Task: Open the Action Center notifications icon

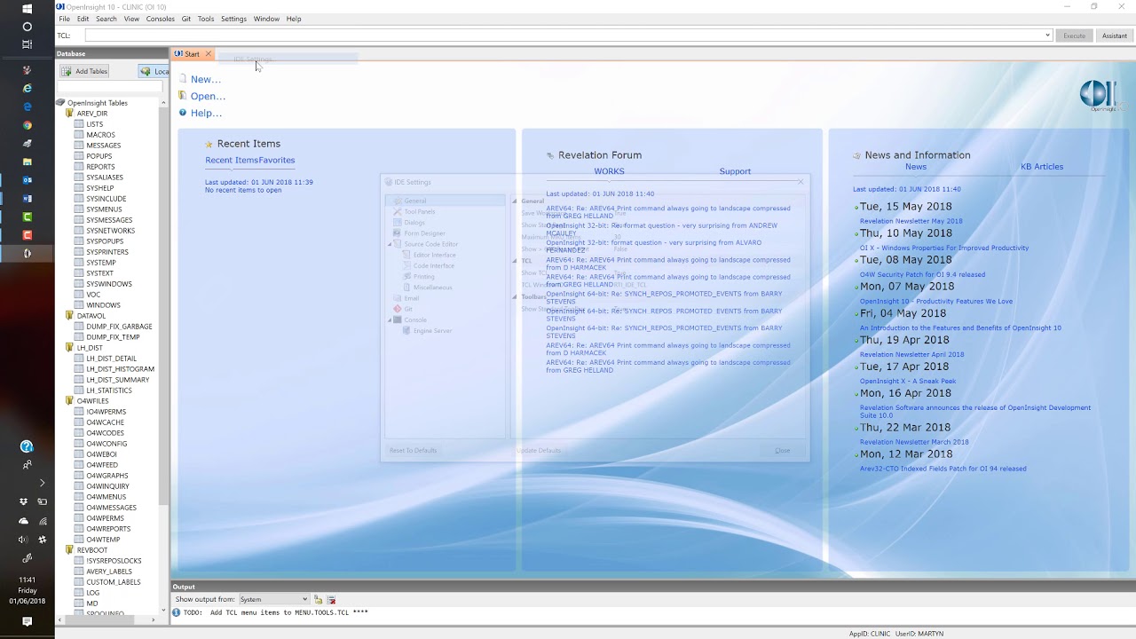Action: coord(27,621)
